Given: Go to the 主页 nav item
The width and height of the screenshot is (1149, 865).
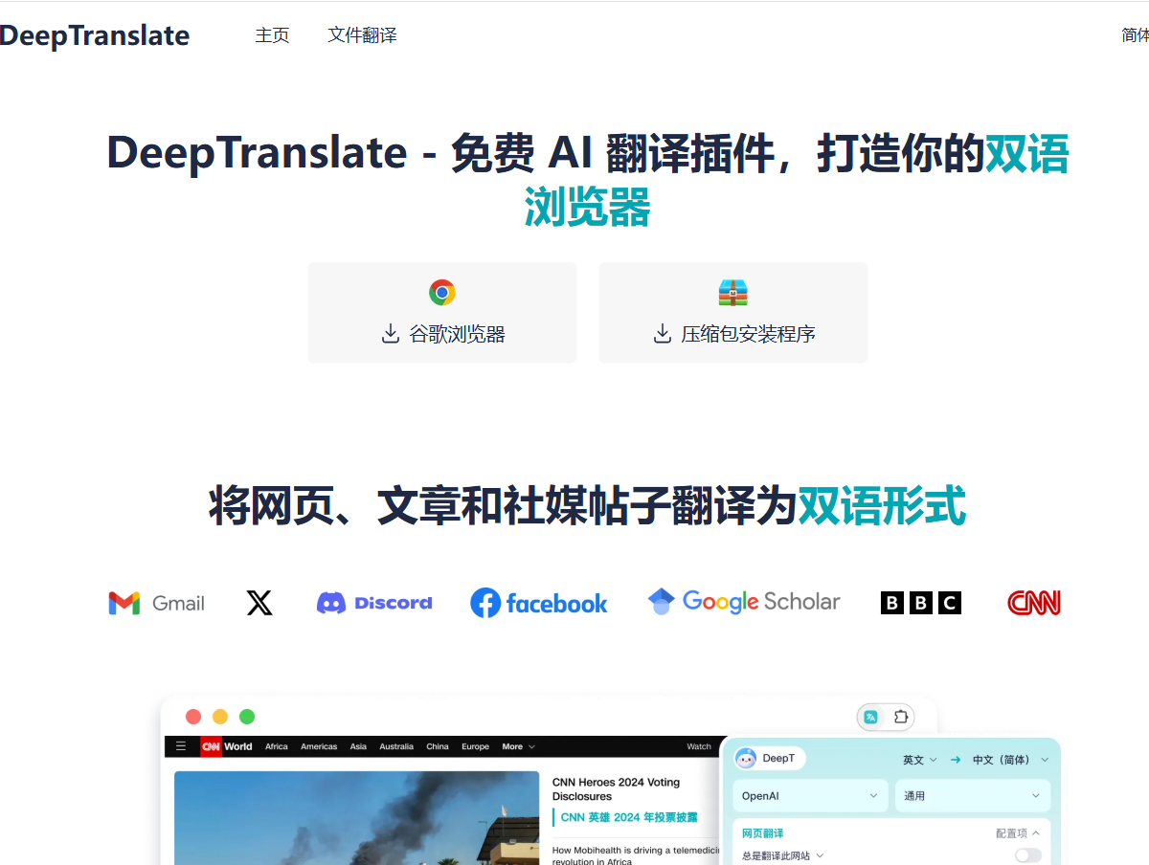Looking at the screenshot, I should (272, 35).
